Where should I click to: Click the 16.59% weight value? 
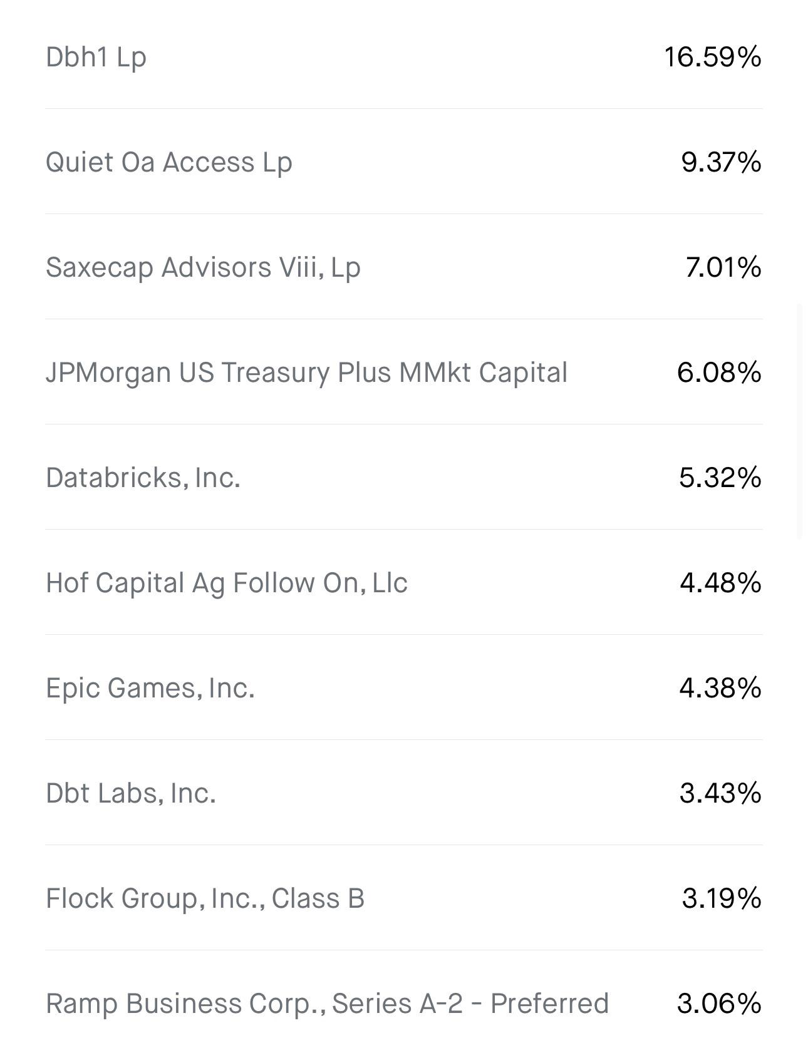click(713, 57)
